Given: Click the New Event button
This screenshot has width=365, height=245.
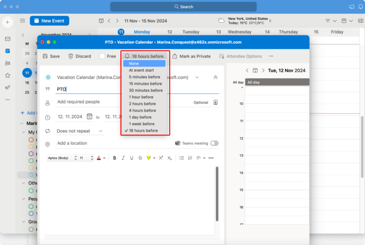Looking at the screenshot, I should 49,21.
